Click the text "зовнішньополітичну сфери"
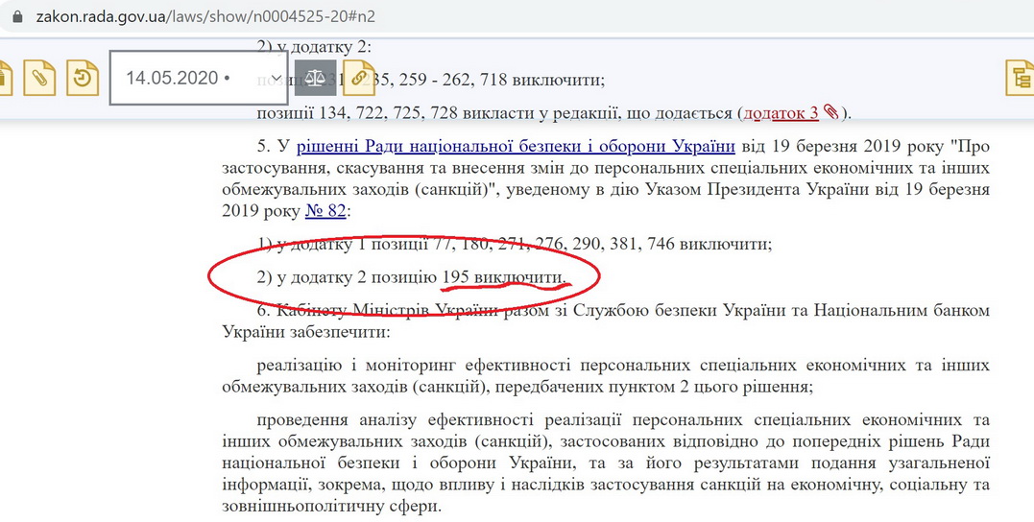The height and width of the screenshot is (522, 1034). point(331,507)
